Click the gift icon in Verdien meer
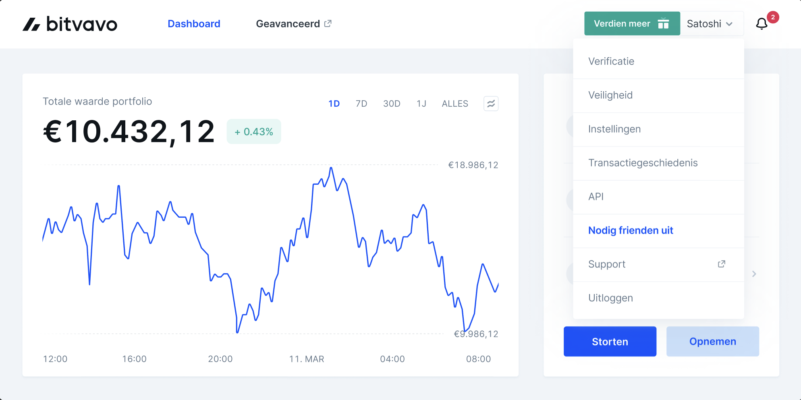 [x=663, y=24]
